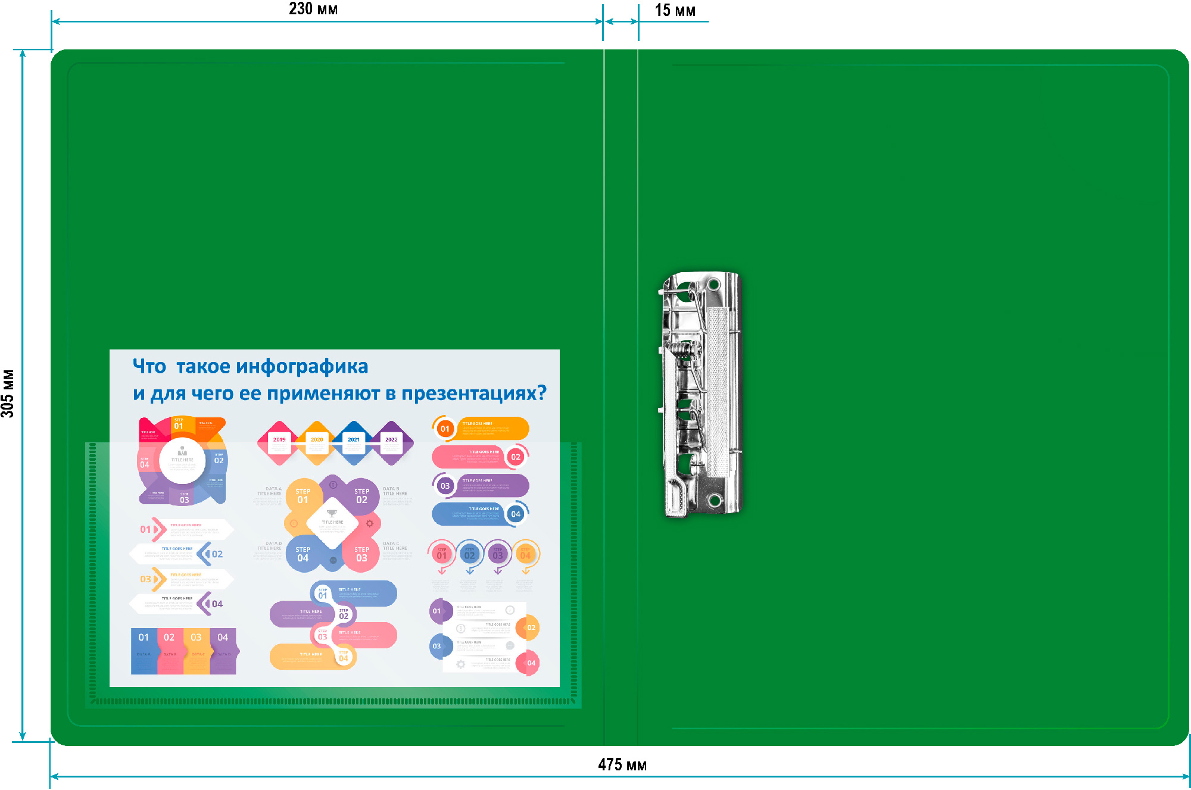Image resolution: width=1191 pixels, height=790 pixels.
Task: Click the 230 мм dimension label
Action: [313, 9]
